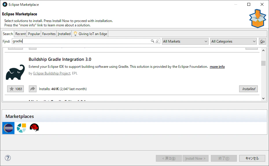Open help with the question mark icon
Viewport: 269px width, 166px height.
coord(8,158)
